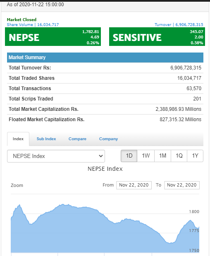Click the Total Market Capitalization row

click(105, 109)
